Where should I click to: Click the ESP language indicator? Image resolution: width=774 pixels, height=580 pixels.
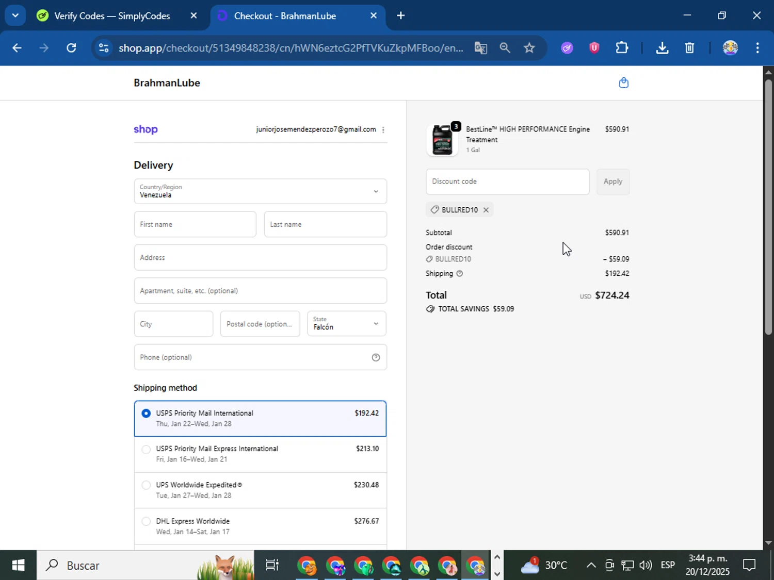click(x=668, y=565)
